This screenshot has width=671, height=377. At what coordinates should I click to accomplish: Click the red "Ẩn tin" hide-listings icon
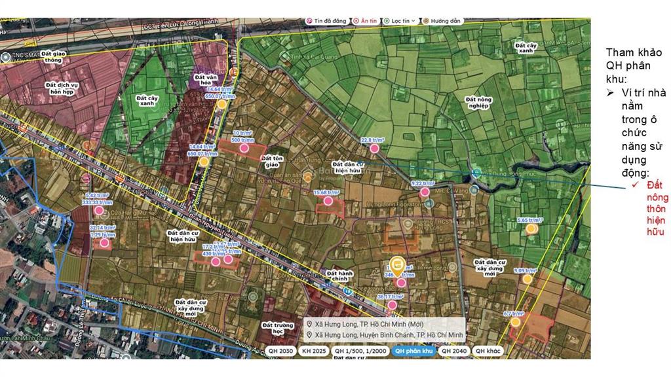[356, 20]
